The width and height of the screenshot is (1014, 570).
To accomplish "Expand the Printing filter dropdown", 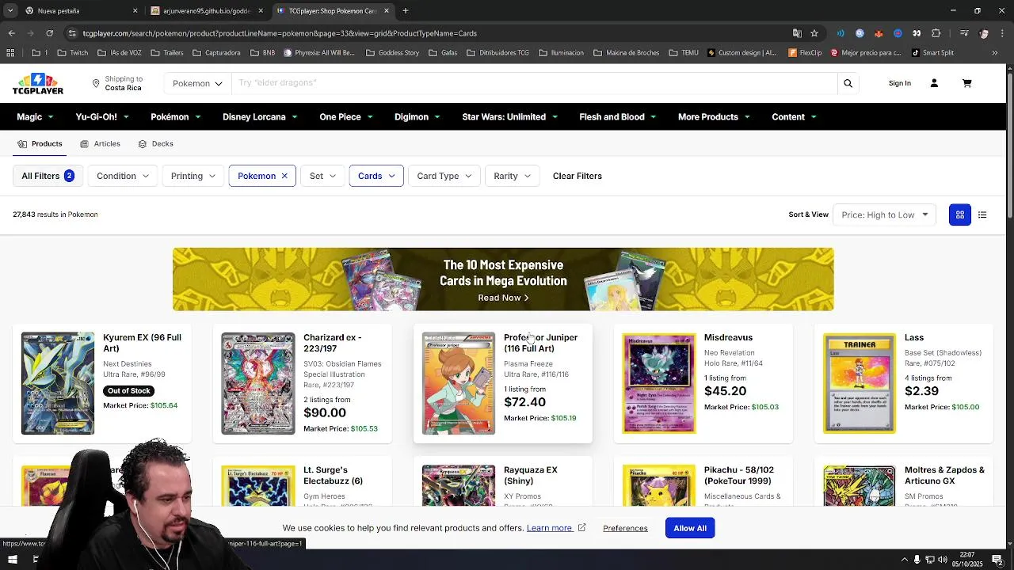I will pyautogui.click(x=193, y=176).
